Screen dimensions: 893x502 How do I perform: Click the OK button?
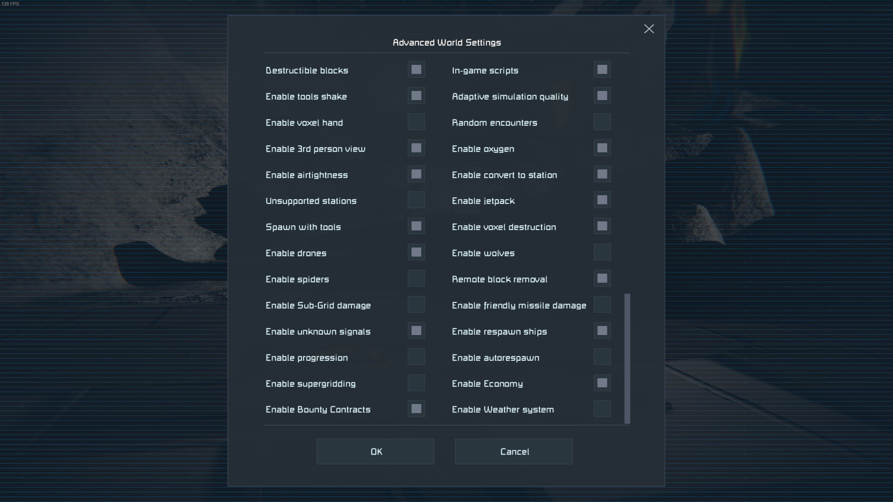coord(375,451)
